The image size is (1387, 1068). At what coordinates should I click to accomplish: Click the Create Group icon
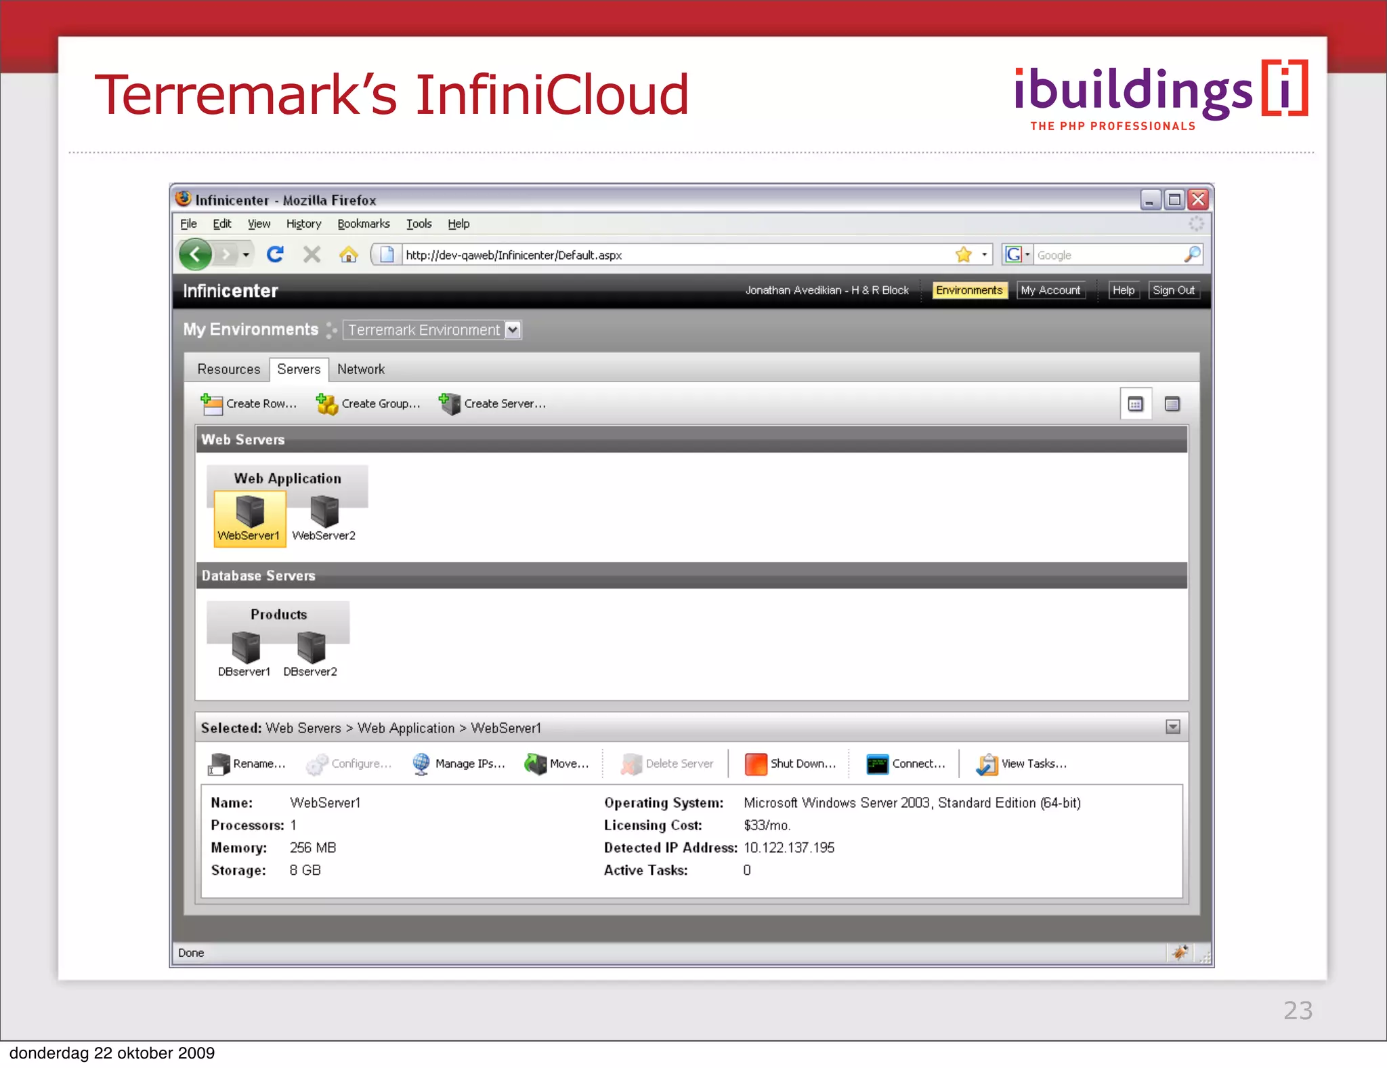click(x=327, y=404)
